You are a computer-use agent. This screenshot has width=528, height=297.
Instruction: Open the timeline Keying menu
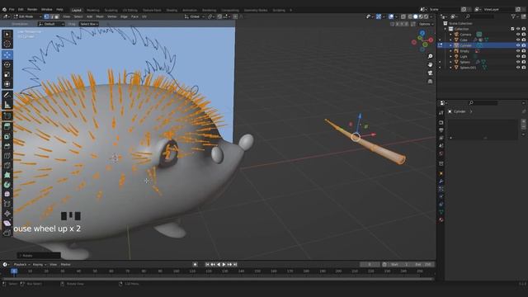point(39,264)
